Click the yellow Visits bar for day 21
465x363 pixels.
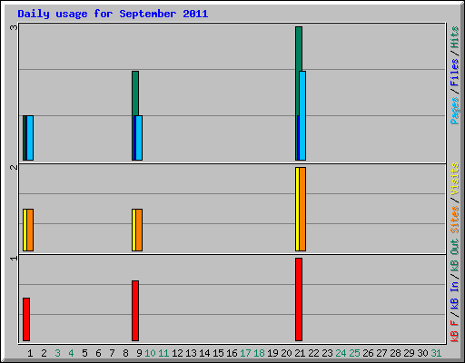tap(297, 209)
